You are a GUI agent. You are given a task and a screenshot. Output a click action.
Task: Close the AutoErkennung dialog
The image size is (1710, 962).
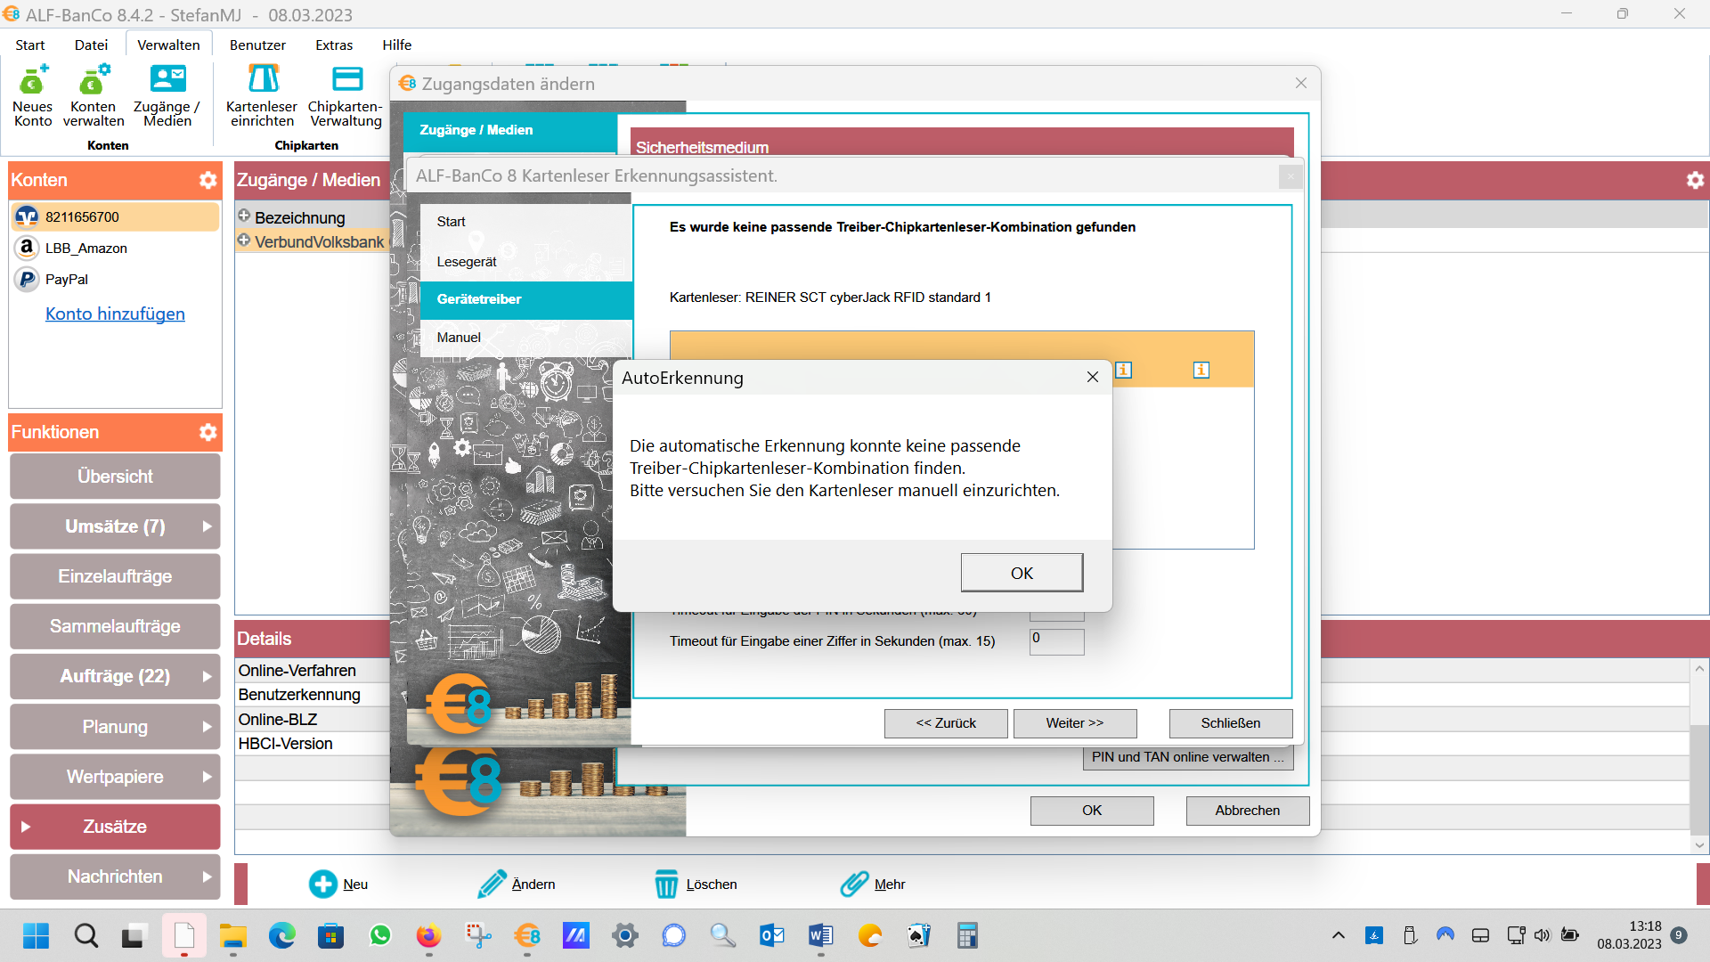tap(1093, 378)
